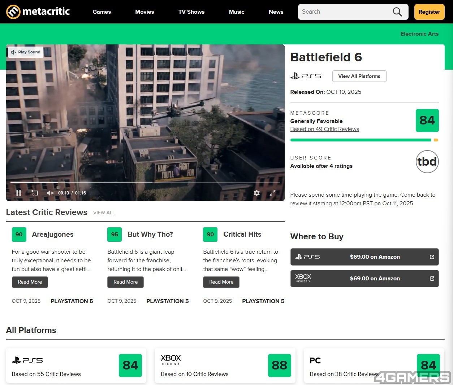Expand Critical Hits review with Read More
Screen dimensions: 453x385
[x=221, y=282]
